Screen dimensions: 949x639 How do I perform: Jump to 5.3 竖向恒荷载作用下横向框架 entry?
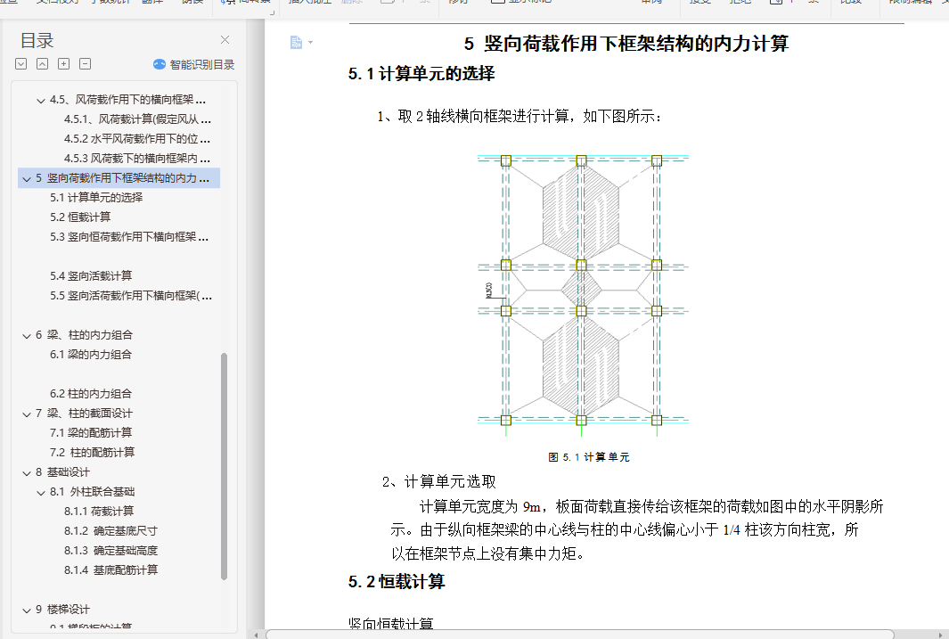coord(129,236)
